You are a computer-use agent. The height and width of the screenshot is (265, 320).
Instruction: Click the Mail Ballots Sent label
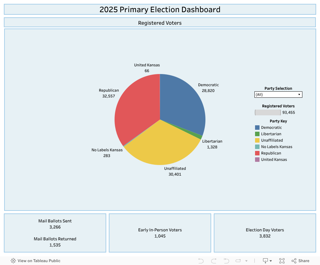point(55,221)
